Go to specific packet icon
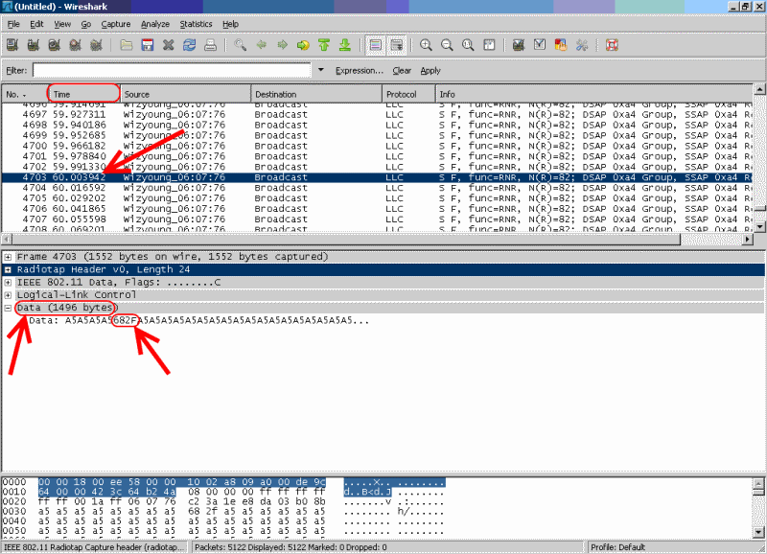Image resolution: width=767 pixels, height=554 pixels. [303, 45]
